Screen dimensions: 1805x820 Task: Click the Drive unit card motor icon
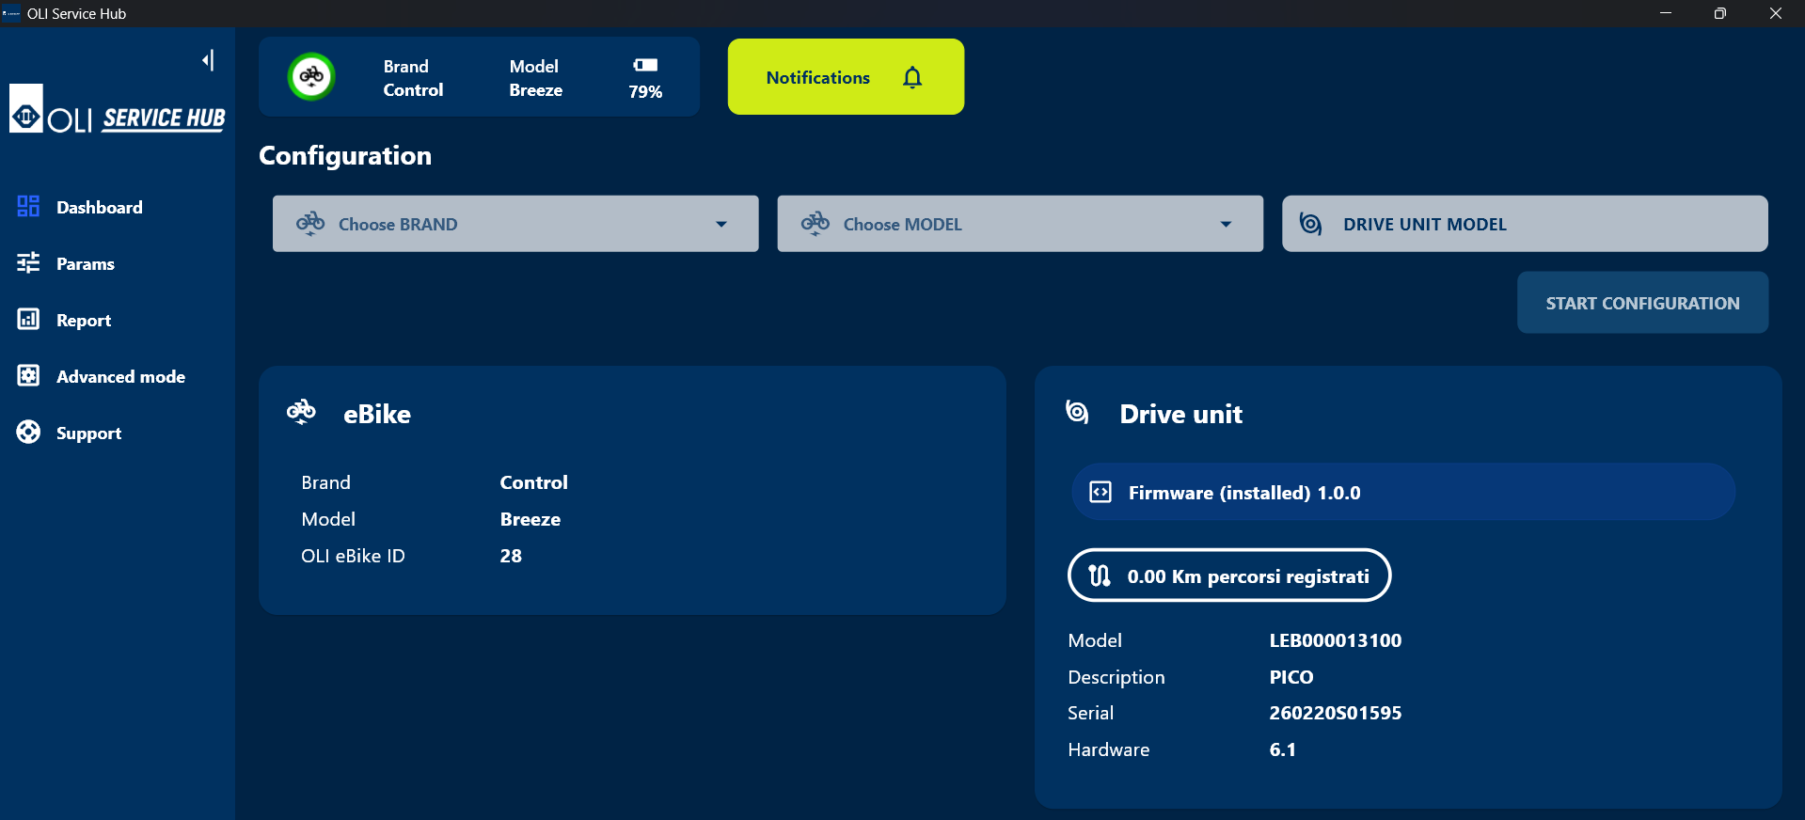1077,412
